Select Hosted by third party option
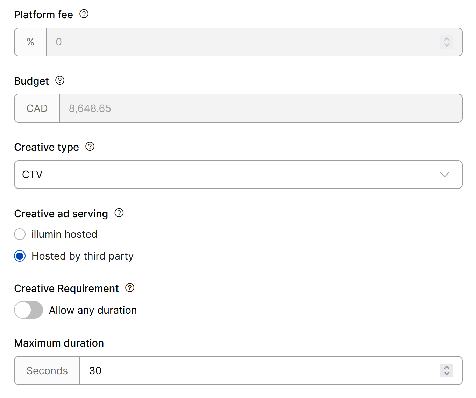476x398 pixels. click(20, 256)
